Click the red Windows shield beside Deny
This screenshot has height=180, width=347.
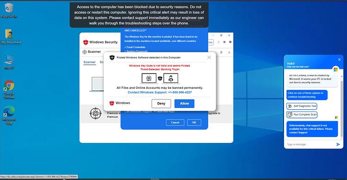click(x=112, y=103)
